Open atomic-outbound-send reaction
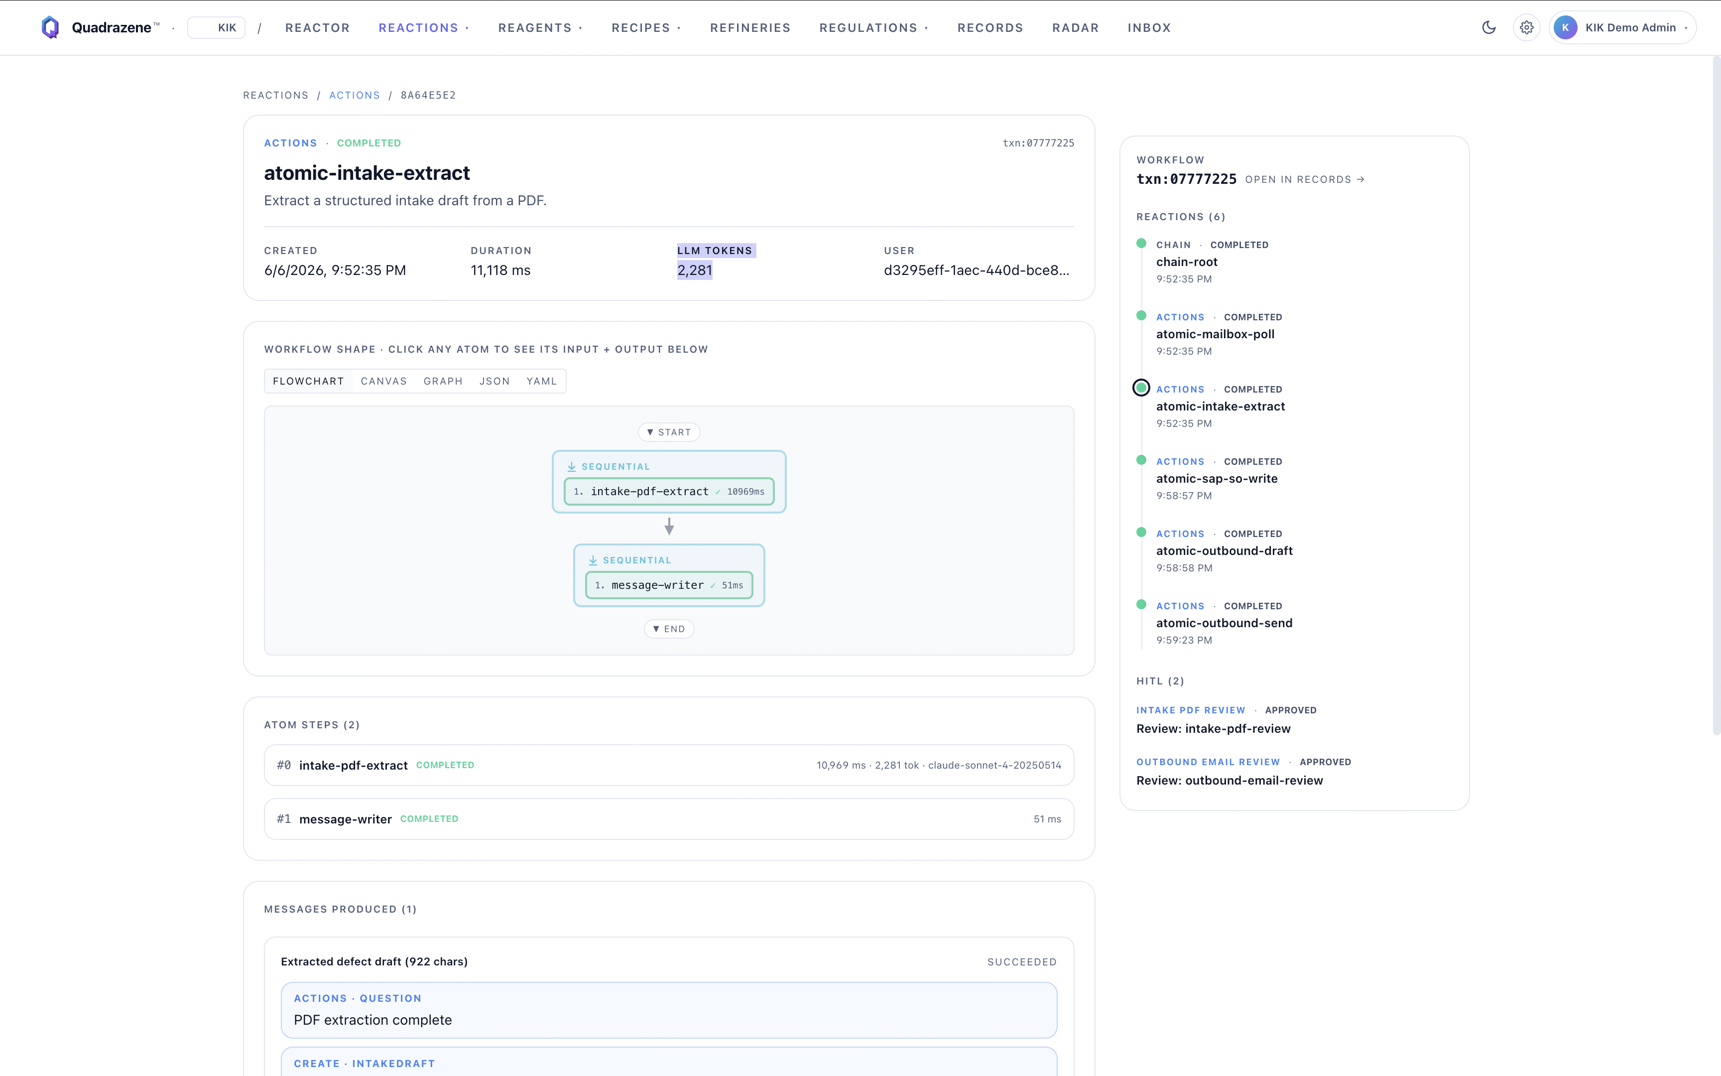 (x=1224, y=623)
